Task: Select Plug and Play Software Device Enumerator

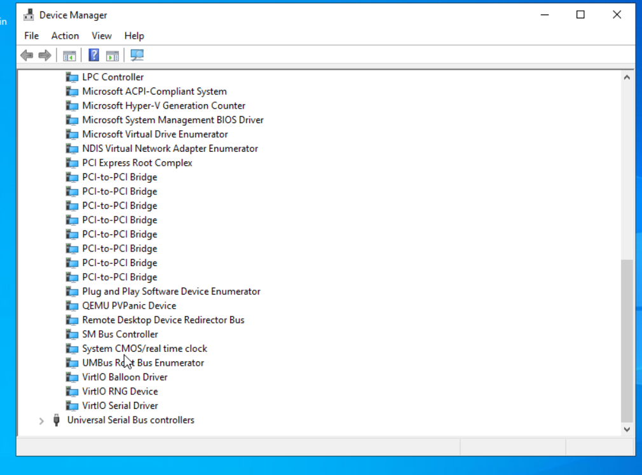Action: (171, 291)
